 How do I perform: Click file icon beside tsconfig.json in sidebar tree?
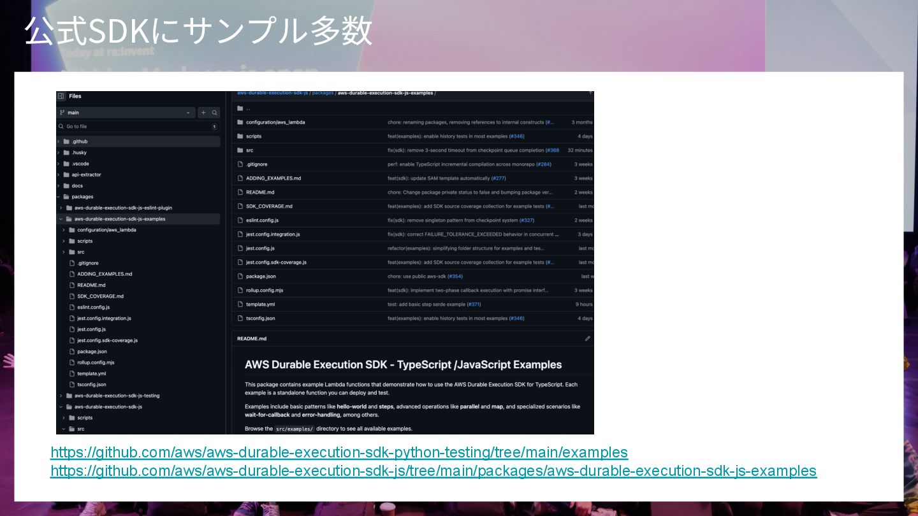(72, 385)
